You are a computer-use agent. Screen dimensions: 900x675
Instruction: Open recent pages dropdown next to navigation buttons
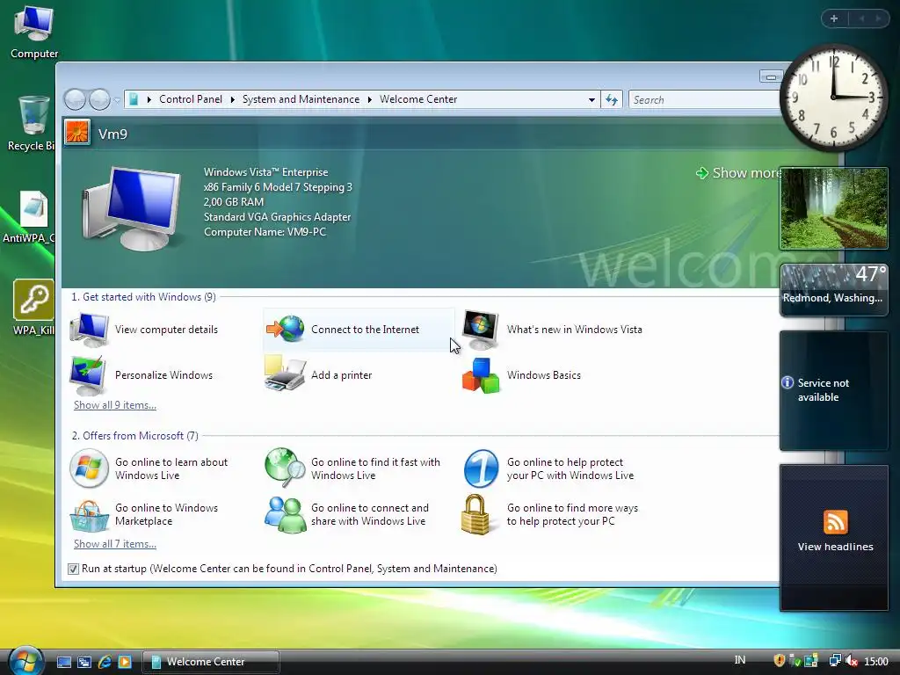point(117,100)
